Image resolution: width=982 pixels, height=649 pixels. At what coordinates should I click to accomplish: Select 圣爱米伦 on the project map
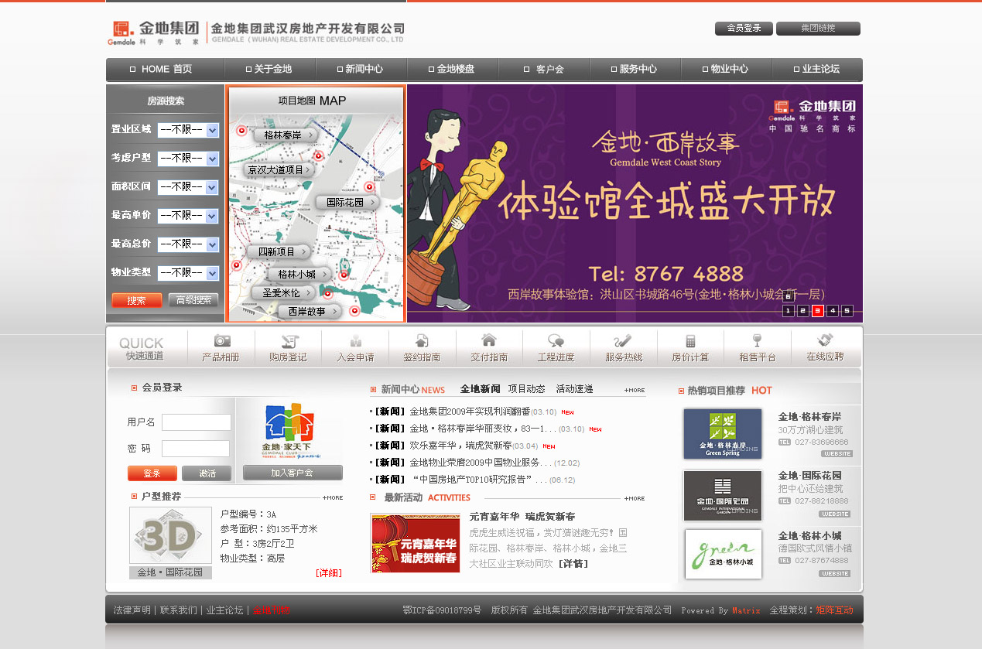point(284,293)
